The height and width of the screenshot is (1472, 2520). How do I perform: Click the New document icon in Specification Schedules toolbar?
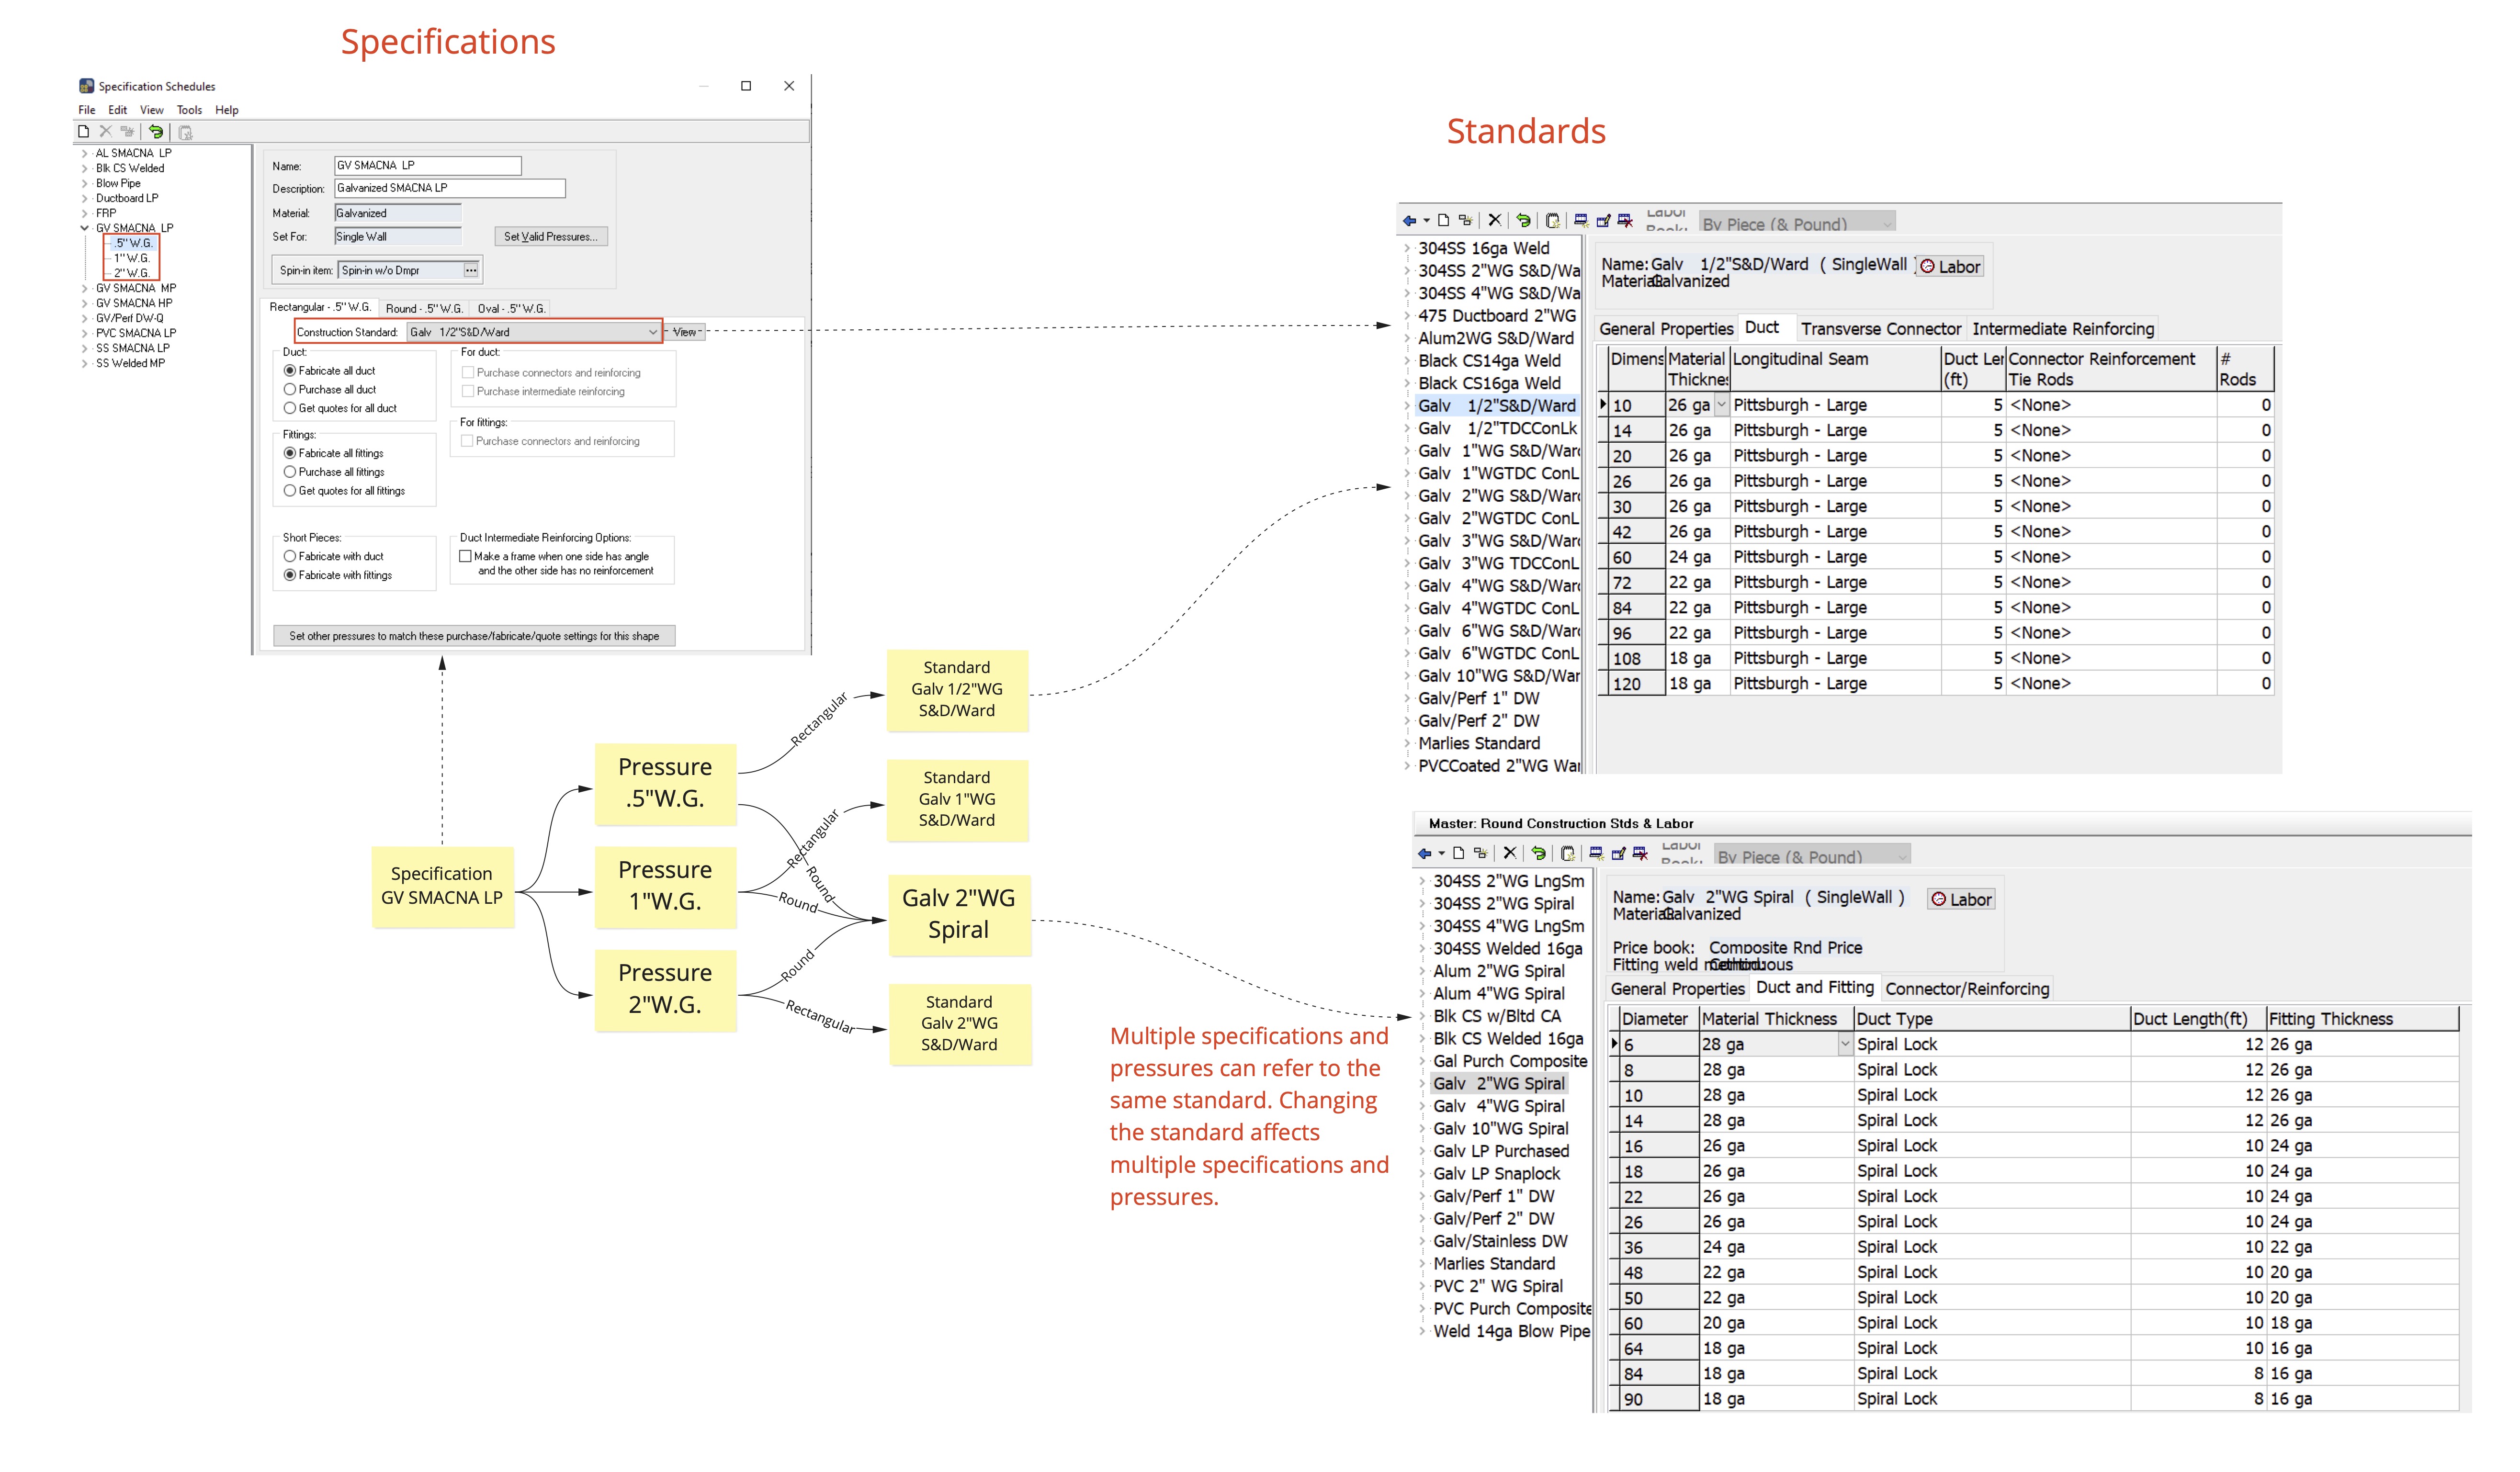(84, 131)
